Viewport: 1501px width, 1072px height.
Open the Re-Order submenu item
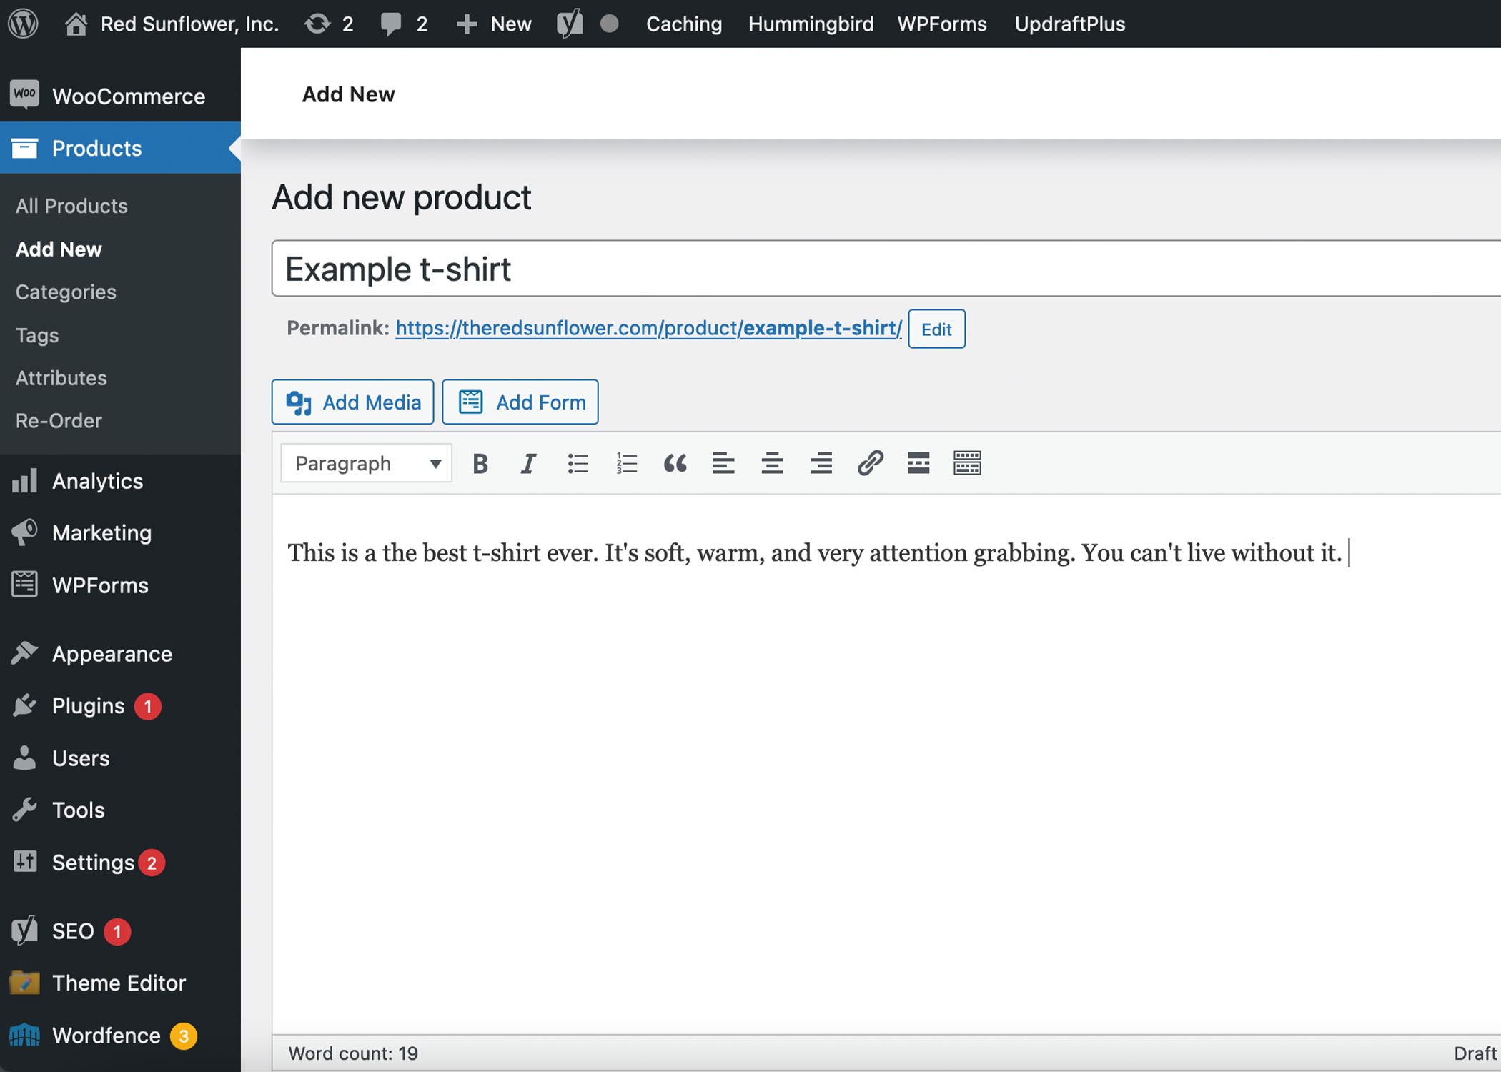59,420
